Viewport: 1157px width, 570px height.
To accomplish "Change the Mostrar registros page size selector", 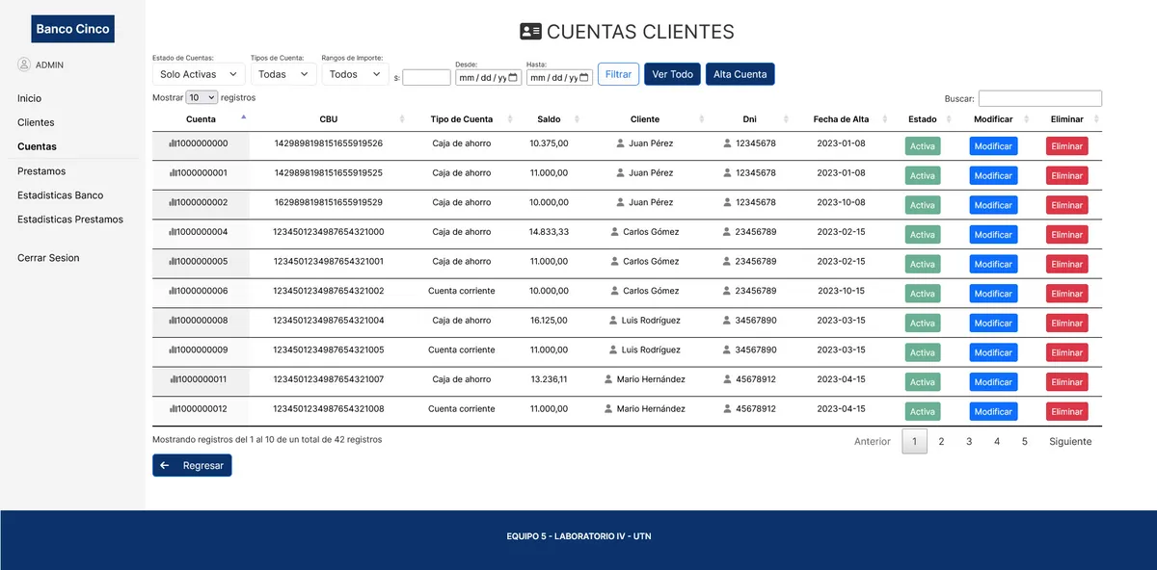I will point(201,97).
